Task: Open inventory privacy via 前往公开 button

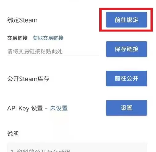Action: click(x=127, y=78)
